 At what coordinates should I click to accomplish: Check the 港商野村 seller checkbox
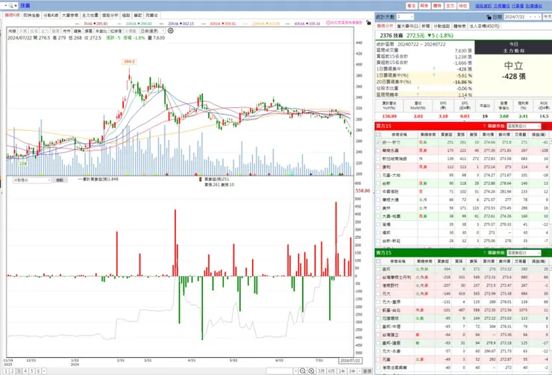378,286
